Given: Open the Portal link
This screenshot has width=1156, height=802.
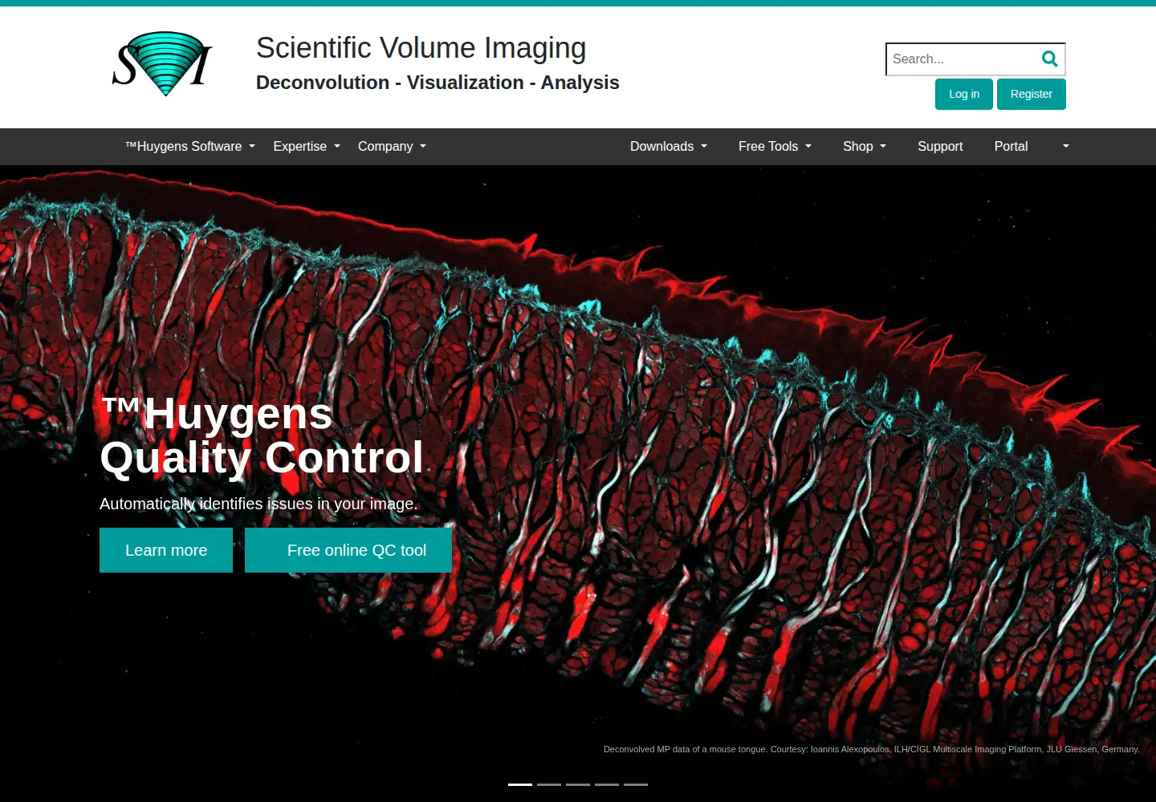Looking at the screenshot, I should coord(1011,146).
